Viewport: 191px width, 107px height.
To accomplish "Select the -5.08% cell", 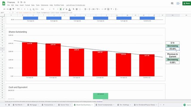I will click(x=172, y=63).
